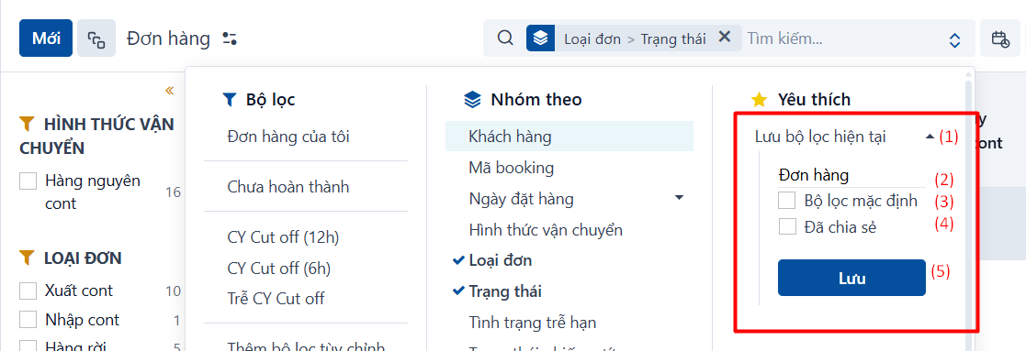Enable the Bộ lọc mặc định checkbox
This screenshot has width=1026, height=351.
(786, 201)
